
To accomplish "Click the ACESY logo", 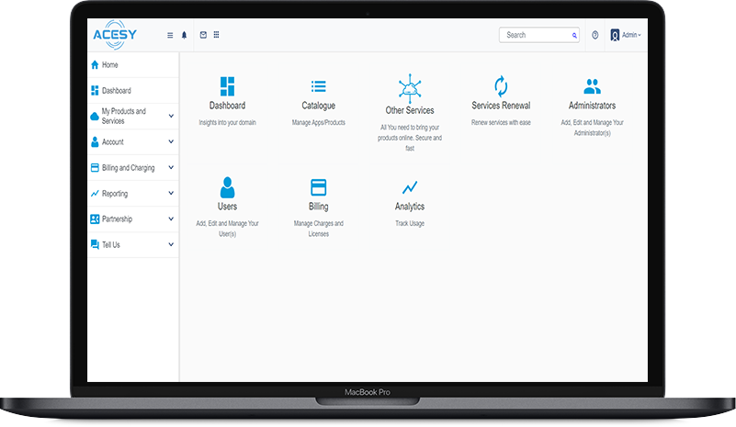I will pos(115,35).
